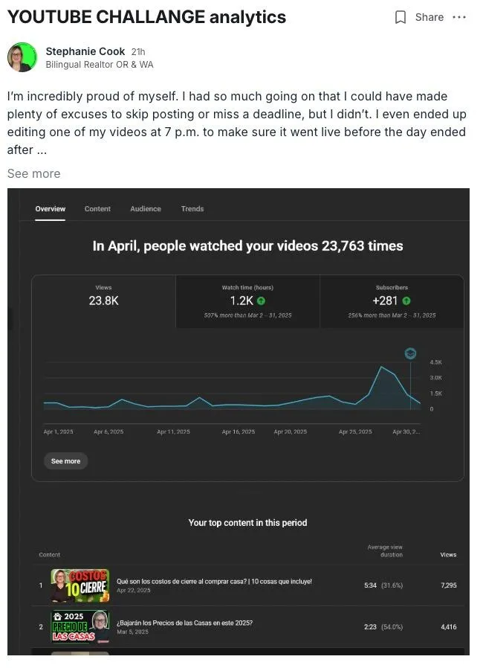Click the graduation cap chart marker
This screenshot has width=483, height=668.
(x=410, y=353)
